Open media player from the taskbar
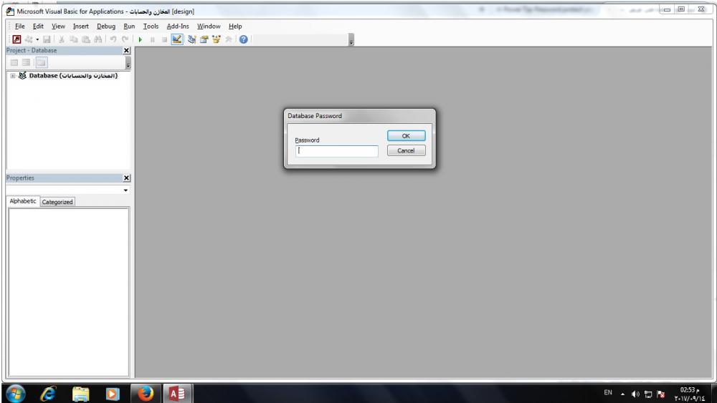This screenshot has height=403, width=717. coord(112,394)
